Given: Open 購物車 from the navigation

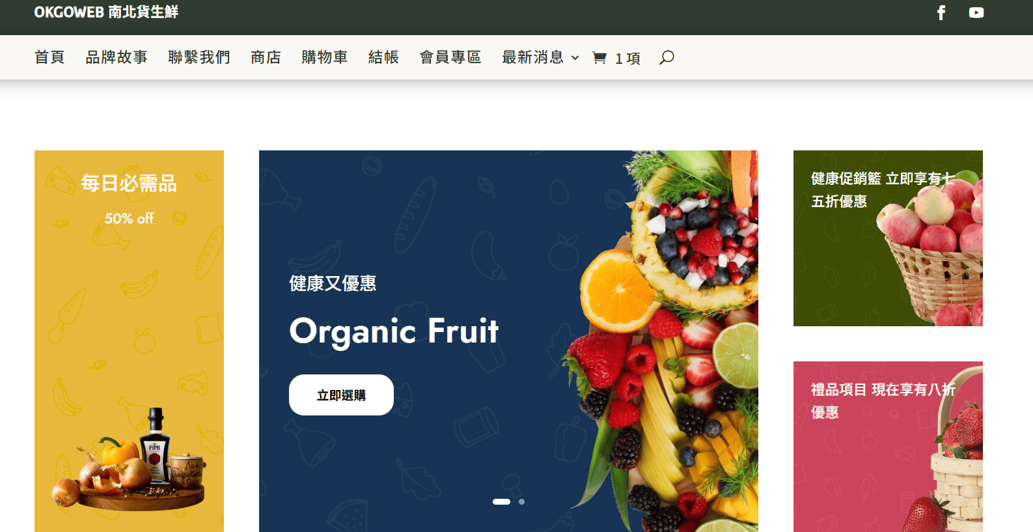Looking at the screenshot, I should (324, 57).
